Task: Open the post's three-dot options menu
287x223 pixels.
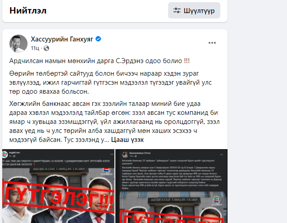Action: click(x=212, y=43)
